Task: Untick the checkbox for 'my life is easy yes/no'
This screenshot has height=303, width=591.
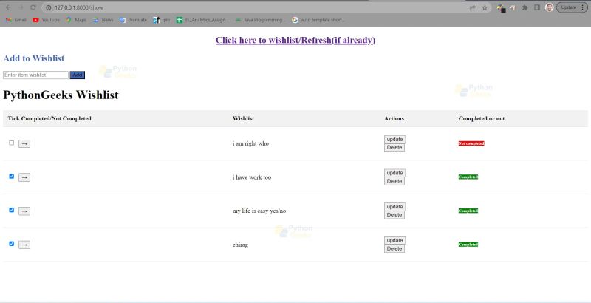Action: click(x=11, y=210)
